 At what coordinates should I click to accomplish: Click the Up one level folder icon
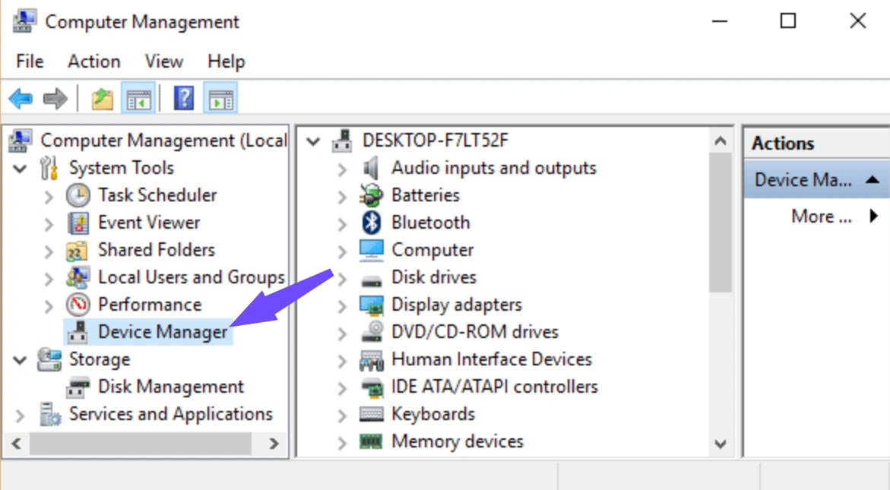tap(102, 98)
